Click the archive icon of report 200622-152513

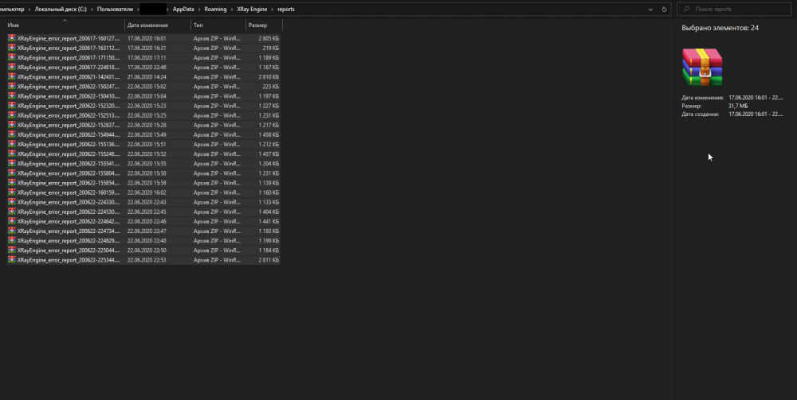12,115
